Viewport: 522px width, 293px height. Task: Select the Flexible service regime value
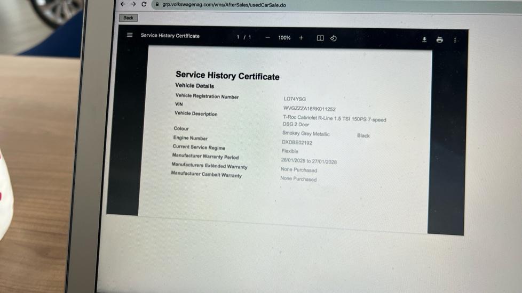[290, 151]
